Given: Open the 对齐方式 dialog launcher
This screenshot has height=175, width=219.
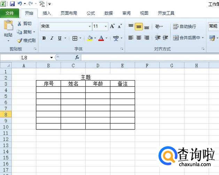Looking at the screenshot, I should pos(203,49).
